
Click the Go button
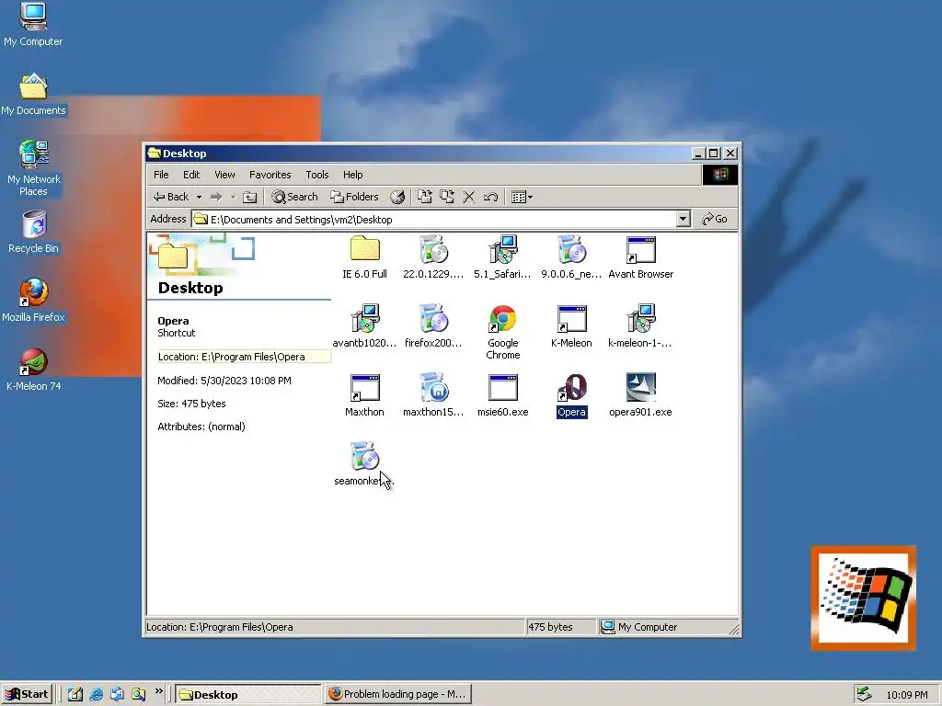(715, 219)
